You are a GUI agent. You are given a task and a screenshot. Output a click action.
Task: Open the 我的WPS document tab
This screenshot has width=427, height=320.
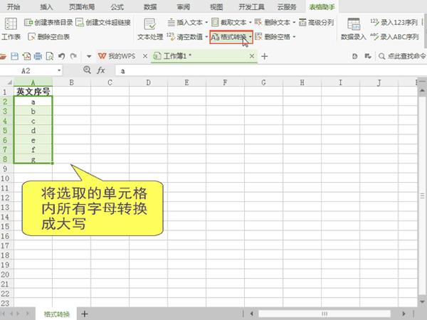[x=117, y=56]
